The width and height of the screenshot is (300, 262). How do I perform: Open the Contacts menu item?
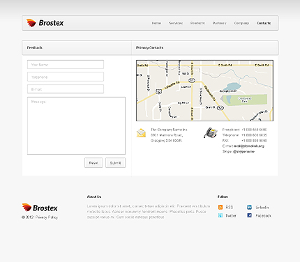click(264, 23)
